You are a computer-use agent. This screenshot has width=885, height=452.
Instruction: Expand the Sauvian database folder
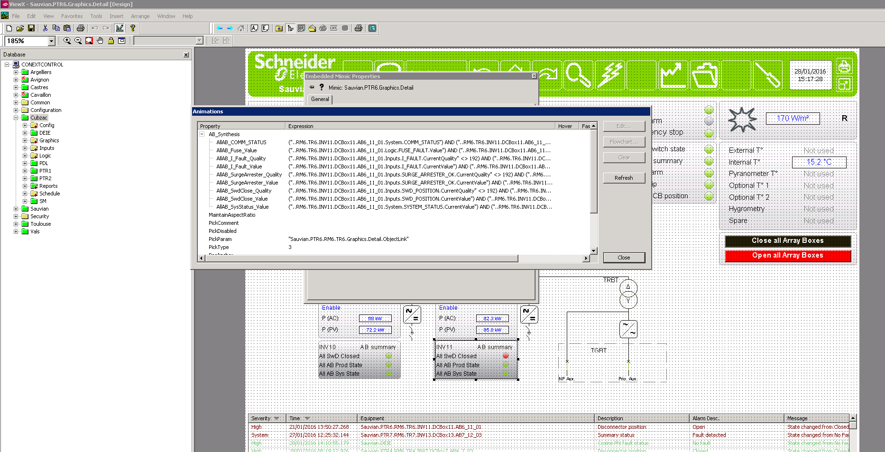click(16, 209)
